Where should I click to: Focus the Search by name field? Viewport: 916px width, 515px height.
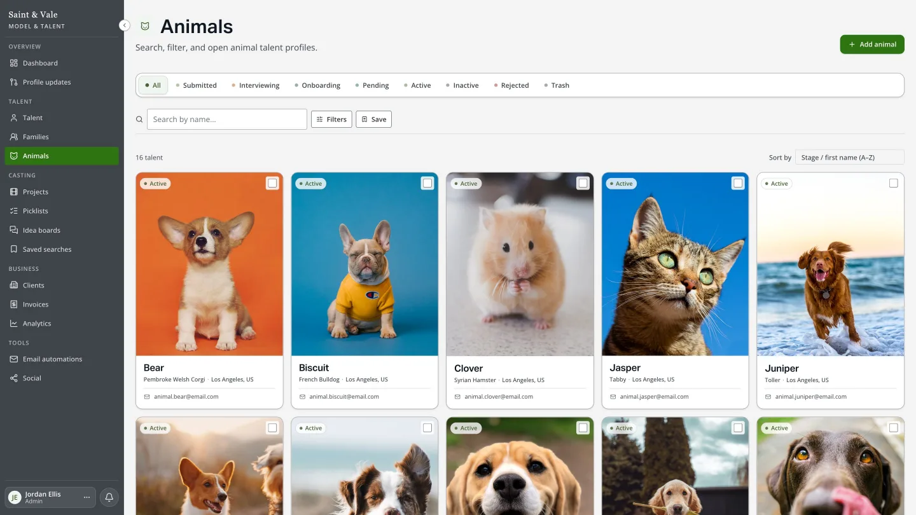pos(227,120)
